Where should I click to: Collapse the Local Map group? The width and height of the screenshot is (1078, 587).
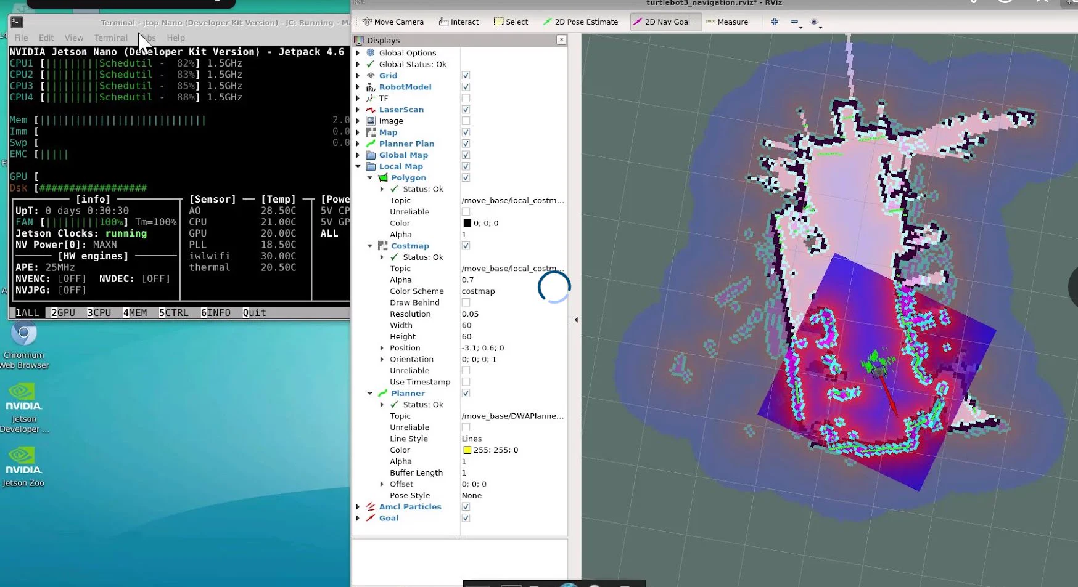(x=358, y=166)
